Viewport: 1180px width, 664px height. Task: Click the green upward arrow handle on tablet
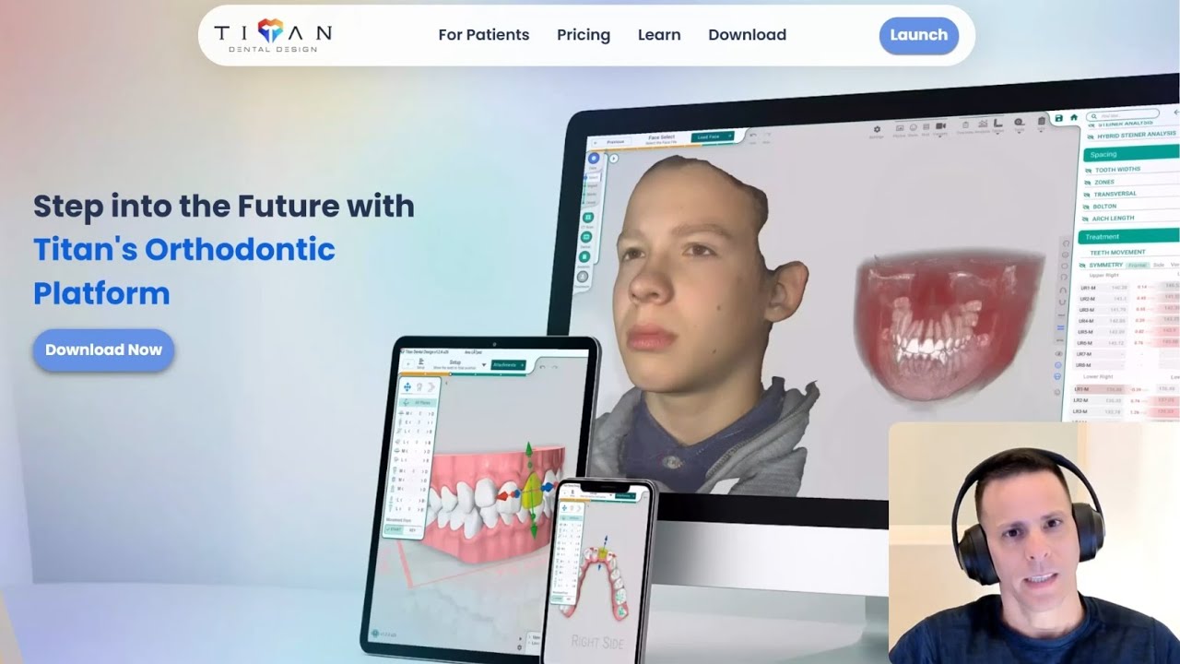(529, 450)
